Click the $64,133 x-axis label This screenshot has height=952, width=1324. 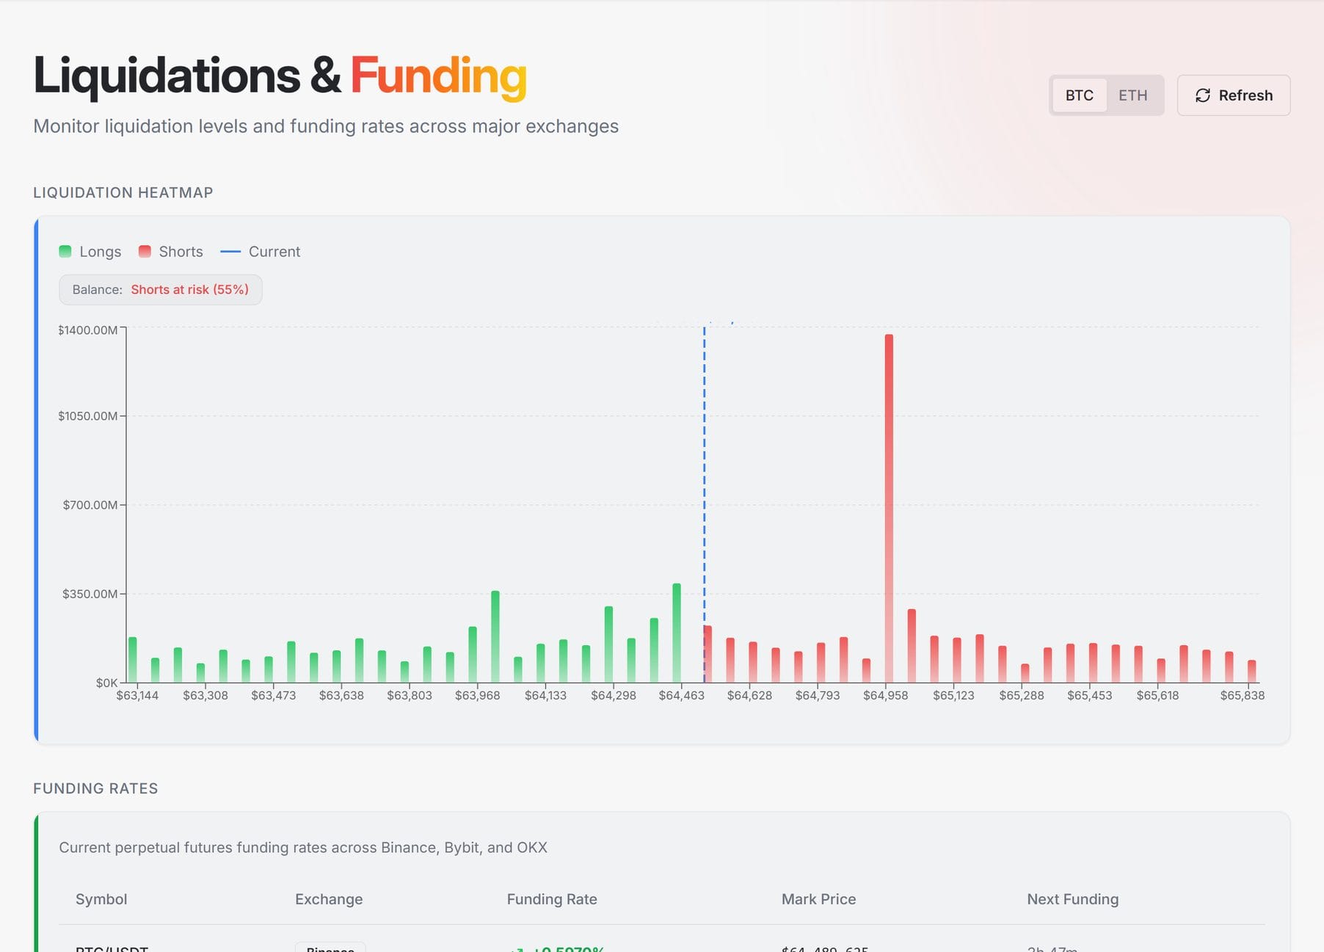(545, 695)
